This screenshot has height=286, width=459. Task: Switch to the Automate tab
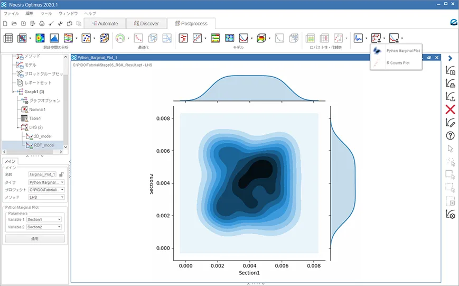click(105, 23)
